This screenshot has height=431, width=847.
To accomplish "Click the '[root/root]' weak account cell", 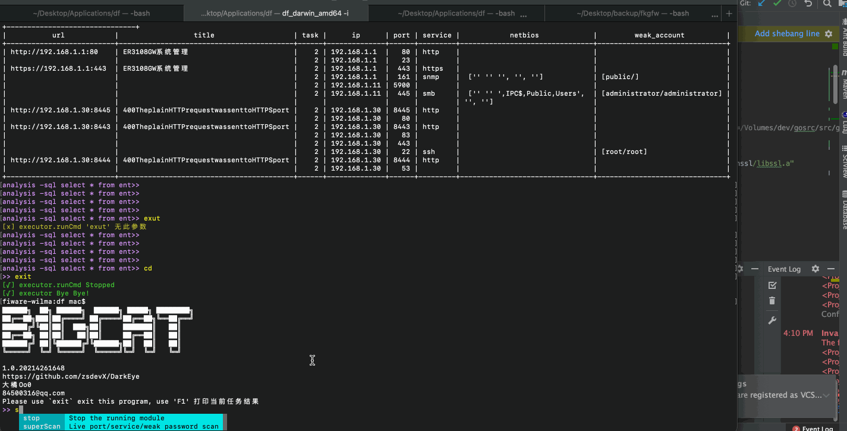I will 624,152.
